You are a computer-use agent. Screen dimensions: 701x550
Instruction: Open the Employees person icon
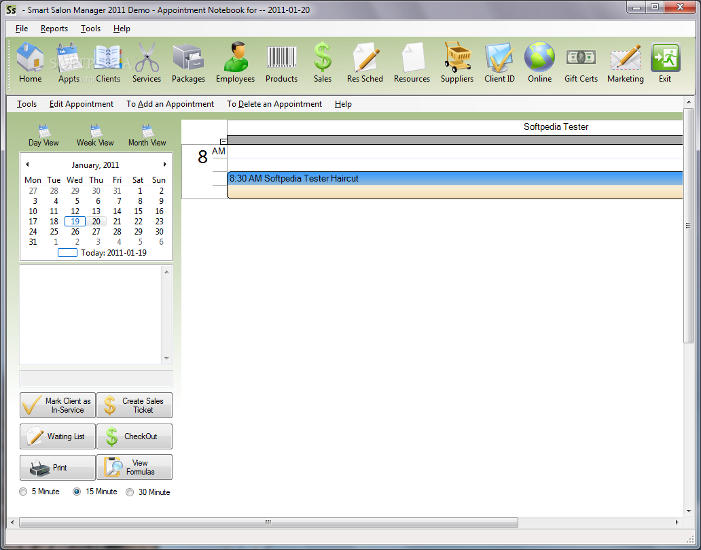point(235,63)
